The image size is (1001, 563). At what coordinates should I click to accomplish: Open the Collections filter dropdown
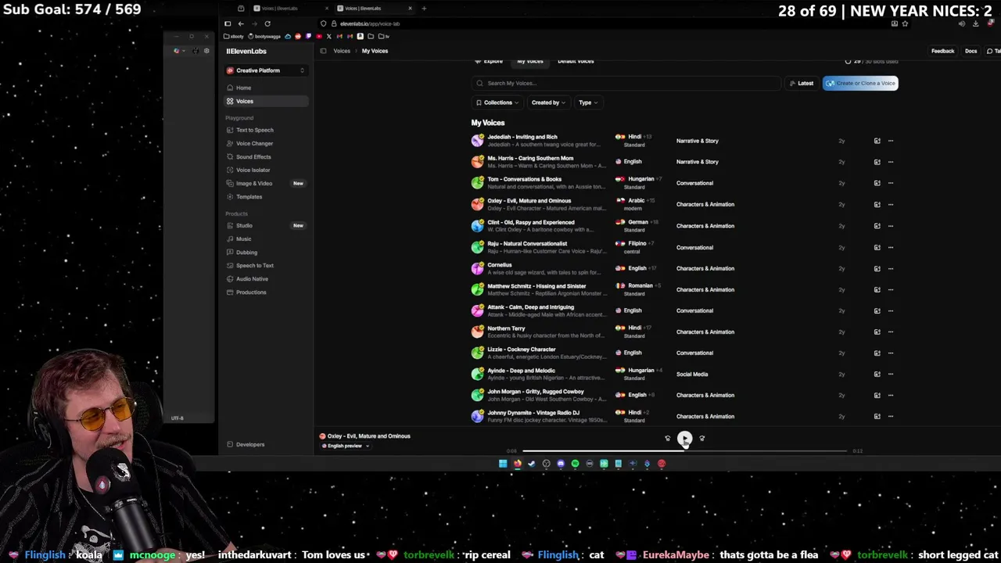click(497, 102)
